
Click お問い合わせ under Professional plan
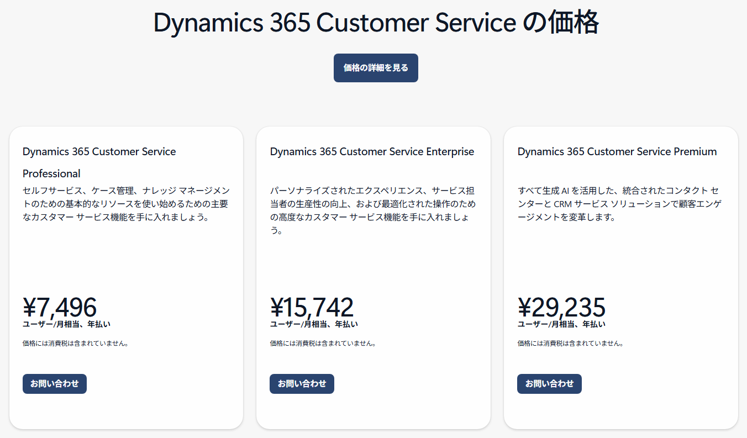tap(54, 383)
